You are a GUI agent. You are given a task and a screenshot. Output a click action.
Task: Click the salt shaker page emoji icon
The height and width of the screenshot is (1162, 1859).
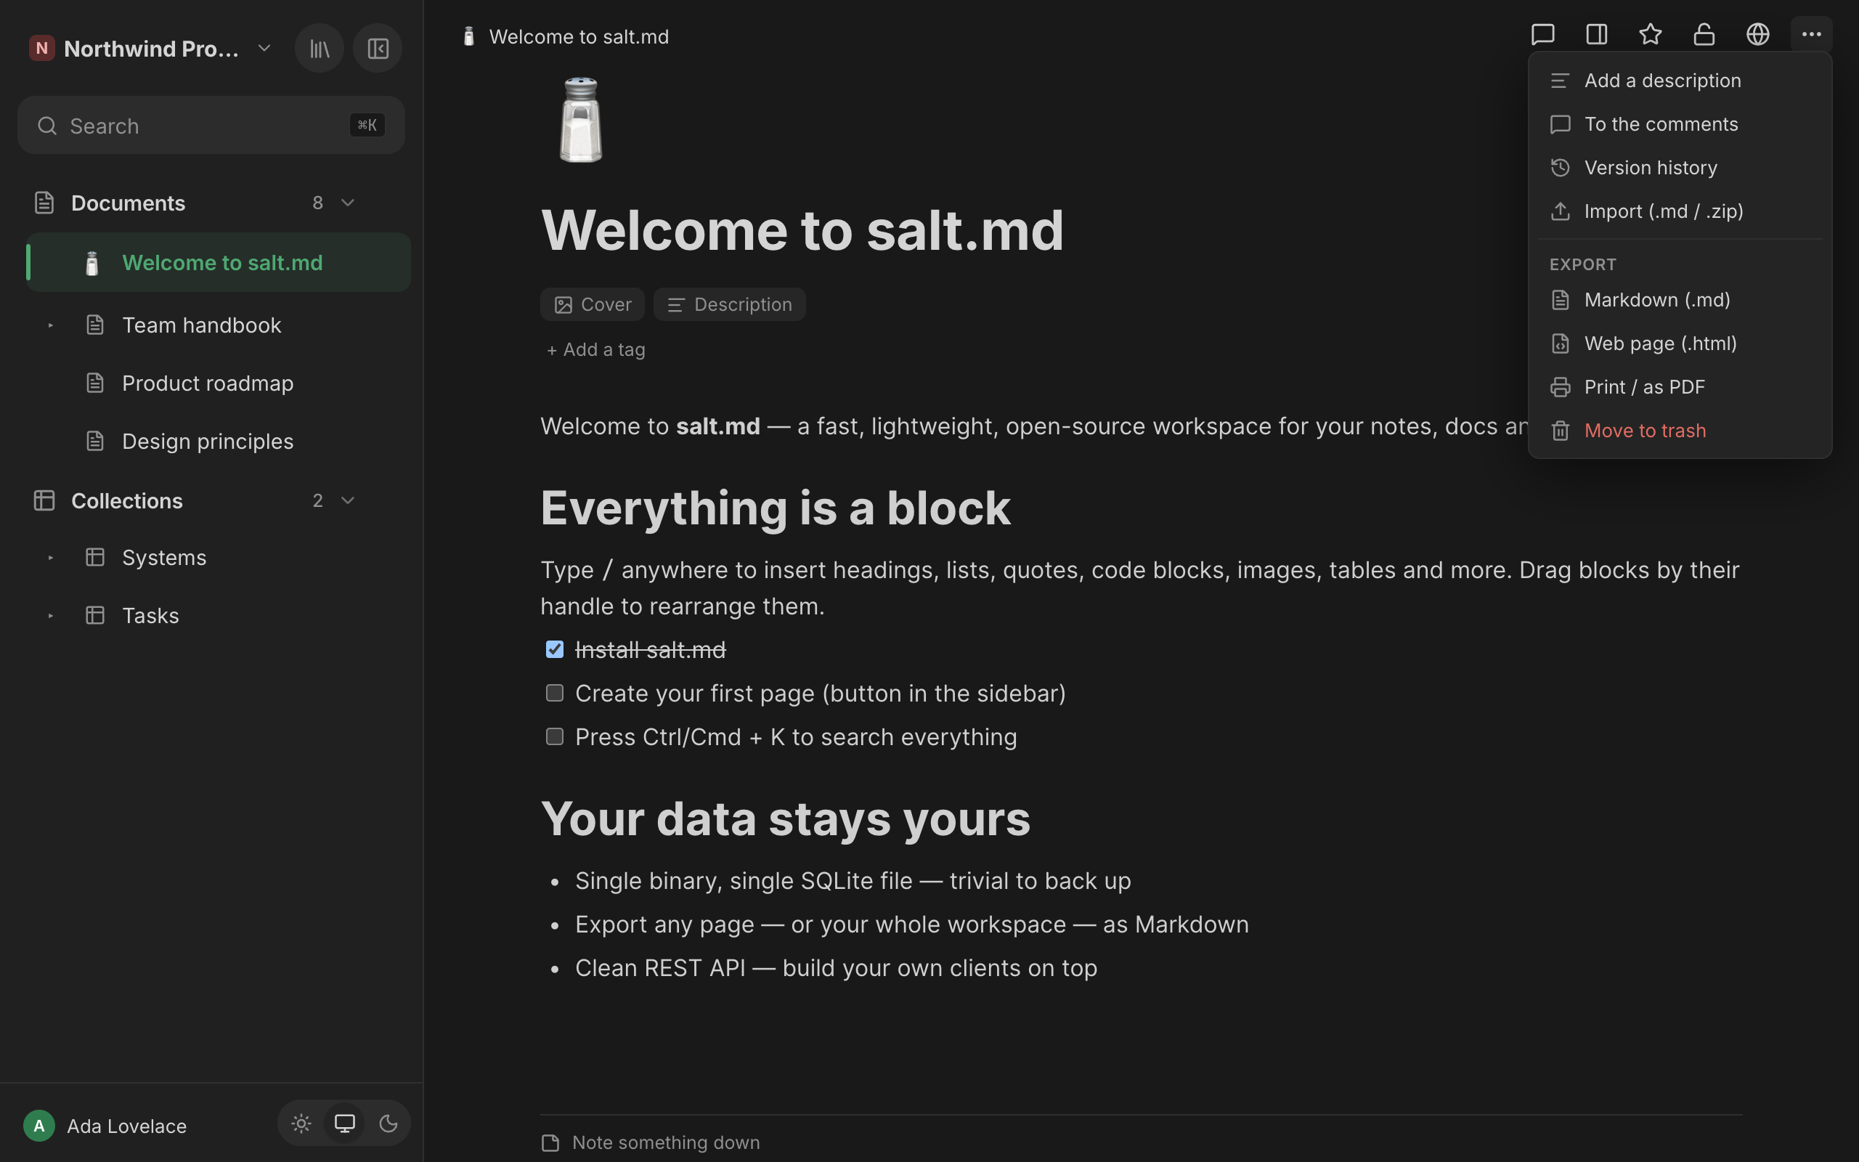581,120
